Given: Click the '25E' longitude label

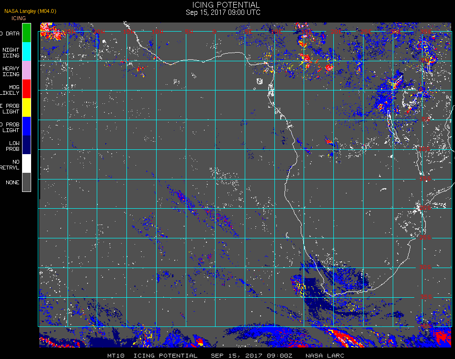Looking at the screenshot, I should 366,31.
